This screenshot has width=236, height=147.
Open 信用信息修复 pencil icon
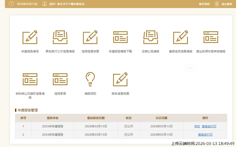[90, 37]
